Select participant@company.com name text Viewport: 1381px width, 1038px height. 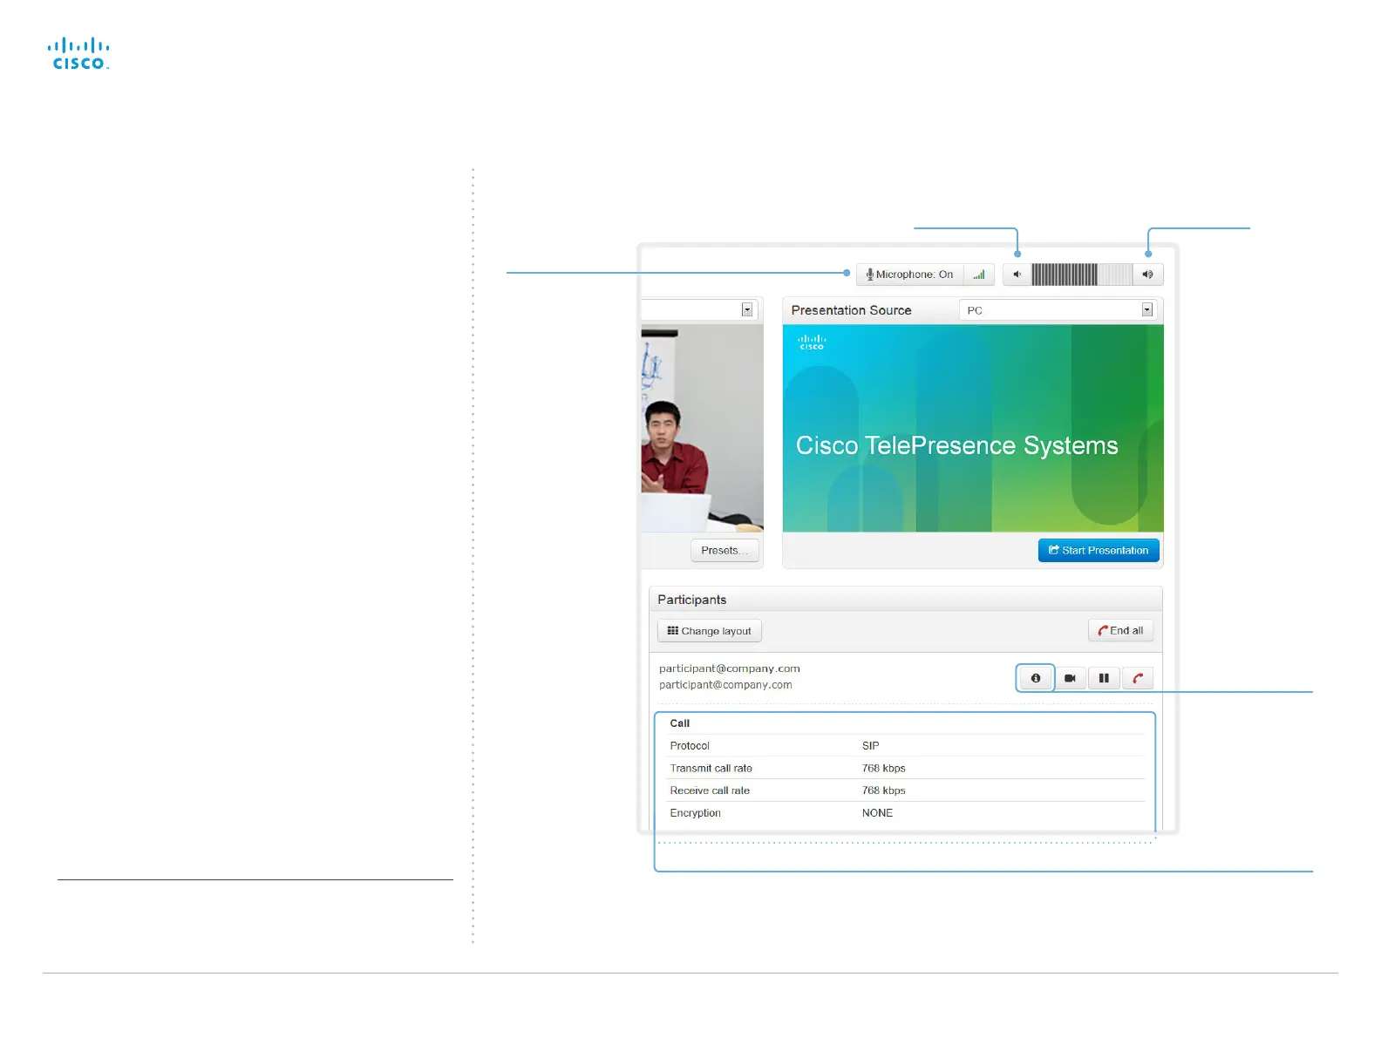click(x=730, y=668)
